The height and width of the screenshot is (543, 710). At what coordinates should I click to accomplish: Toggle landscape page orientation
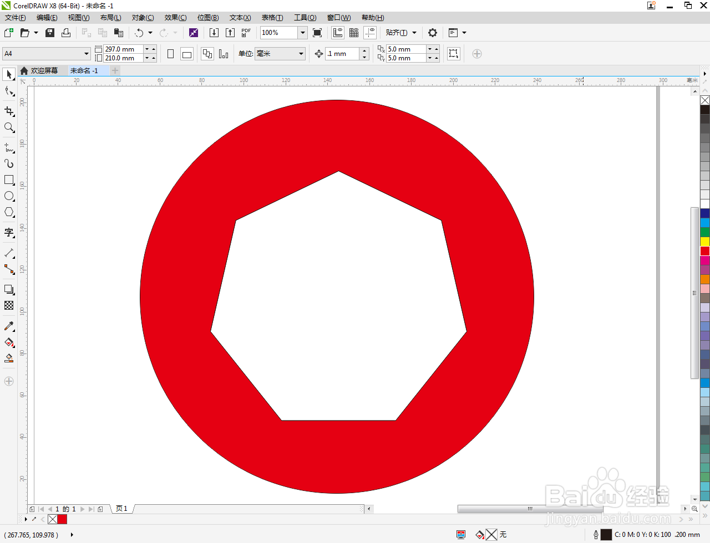coord(187,54)
